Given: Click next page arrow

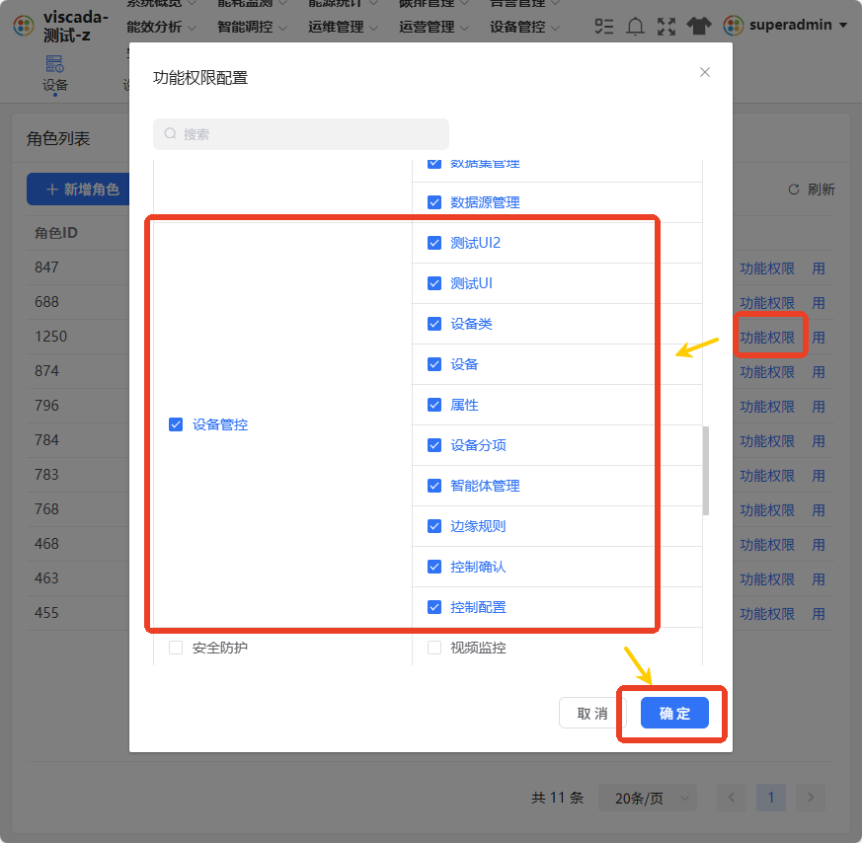Looking at the screenshot, I should tap(811, 798).
